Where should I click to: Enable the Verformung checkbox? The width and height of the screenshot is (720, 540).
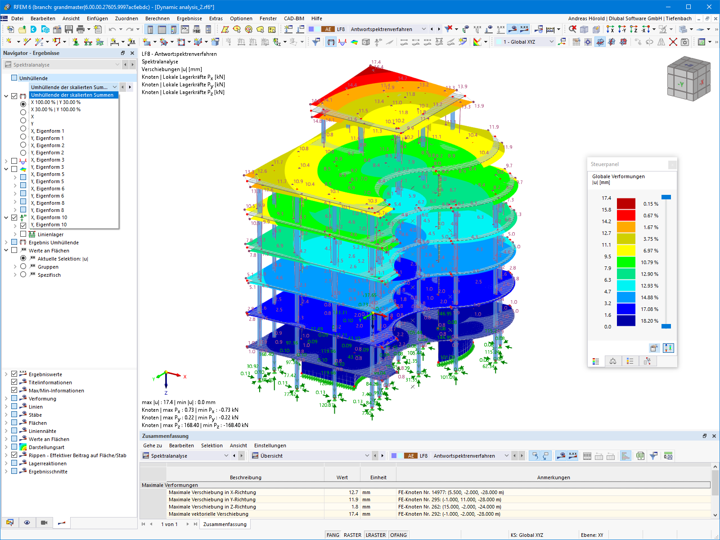pyautogui.click(x=14, y=398)
